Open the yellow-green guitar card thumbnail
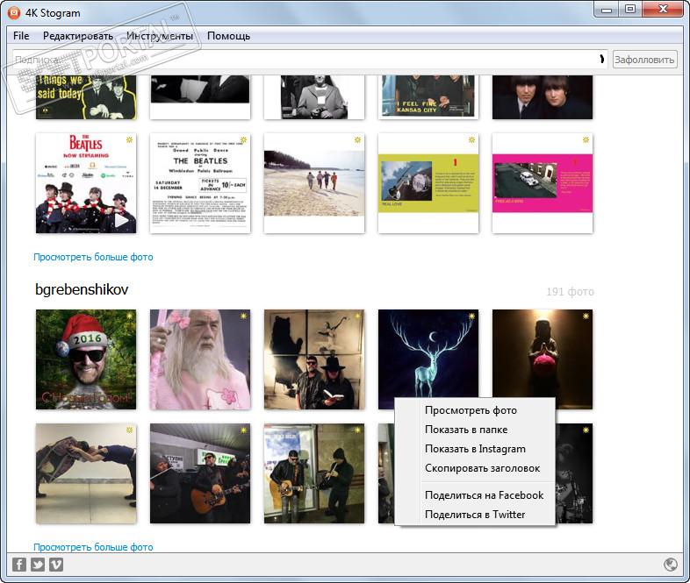Screen dimensions: 690x583 pos(428,183)
